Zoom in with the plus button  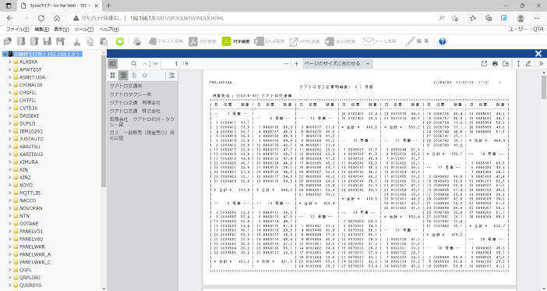(296, 63)
